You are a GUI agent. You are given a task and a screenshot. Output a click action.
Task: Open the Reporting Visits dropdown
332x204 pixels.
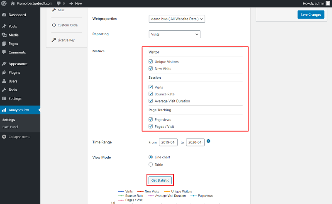coord(174,34)
